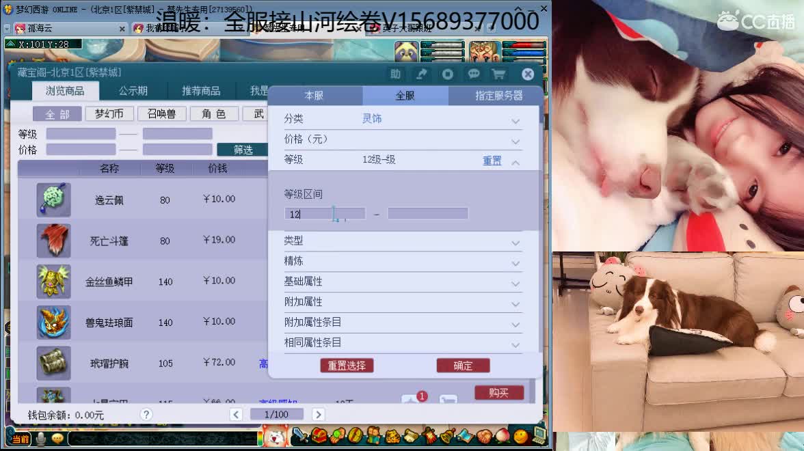The image size is (804, 451).
Task: Click the 死亡斗篷 item thumbnail
Action: click(54, 241)
